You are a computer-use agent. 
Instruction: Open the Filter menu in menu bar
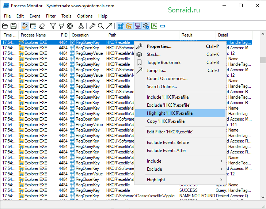click(x=51, y=16)
